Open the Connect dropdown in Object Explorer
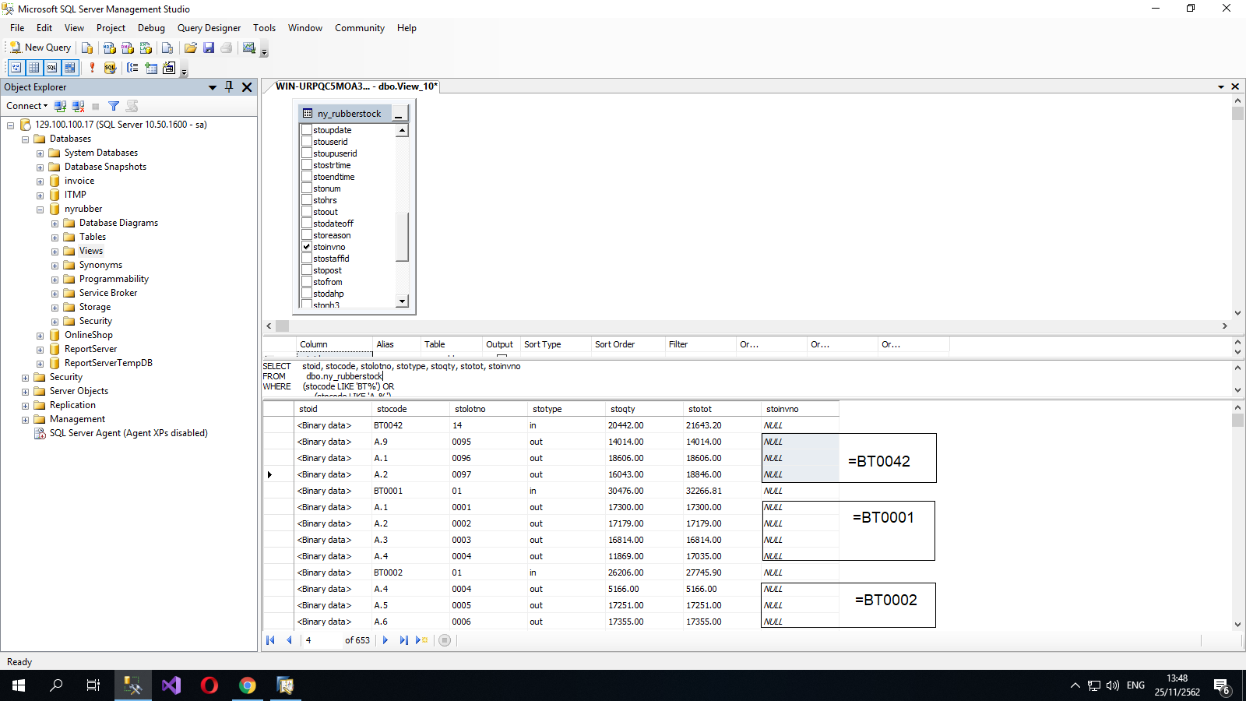The width and height of the screenshot is (1246, 701). pos(27,106)
